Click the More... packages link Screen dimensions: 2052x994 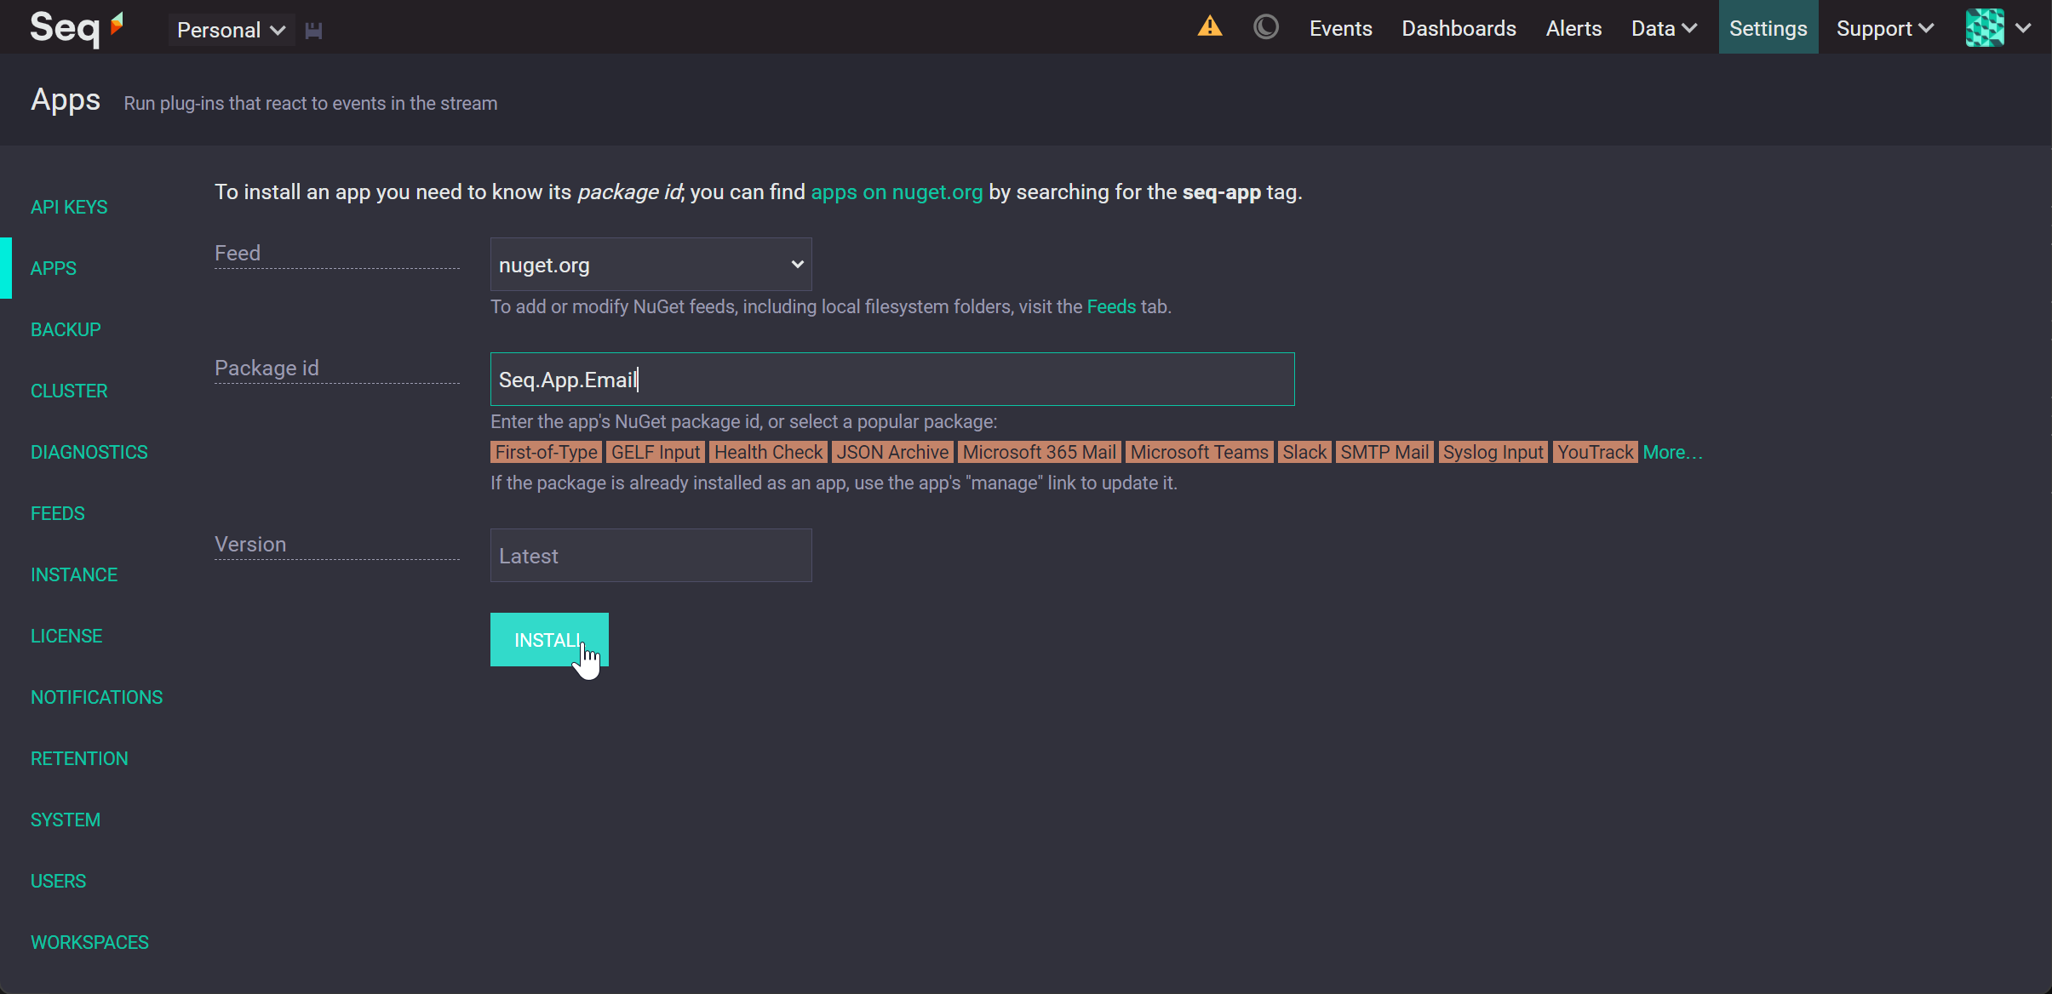[x=1672, y=452]
